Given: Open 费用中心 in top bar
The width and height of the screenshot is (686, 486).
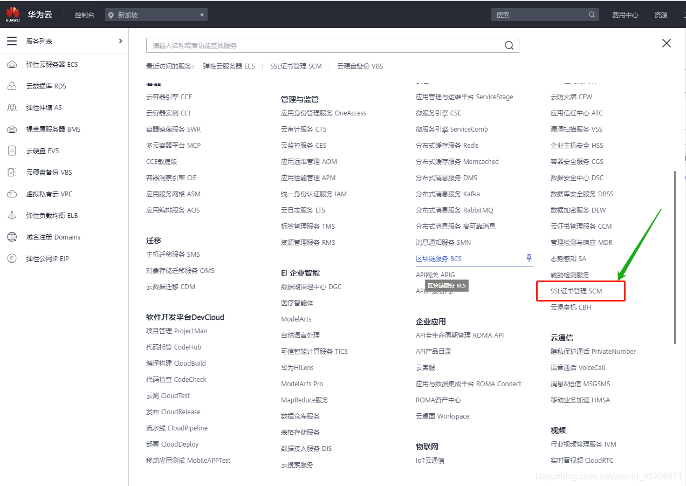Looking at the screenshot, I should tap(625, 15).
